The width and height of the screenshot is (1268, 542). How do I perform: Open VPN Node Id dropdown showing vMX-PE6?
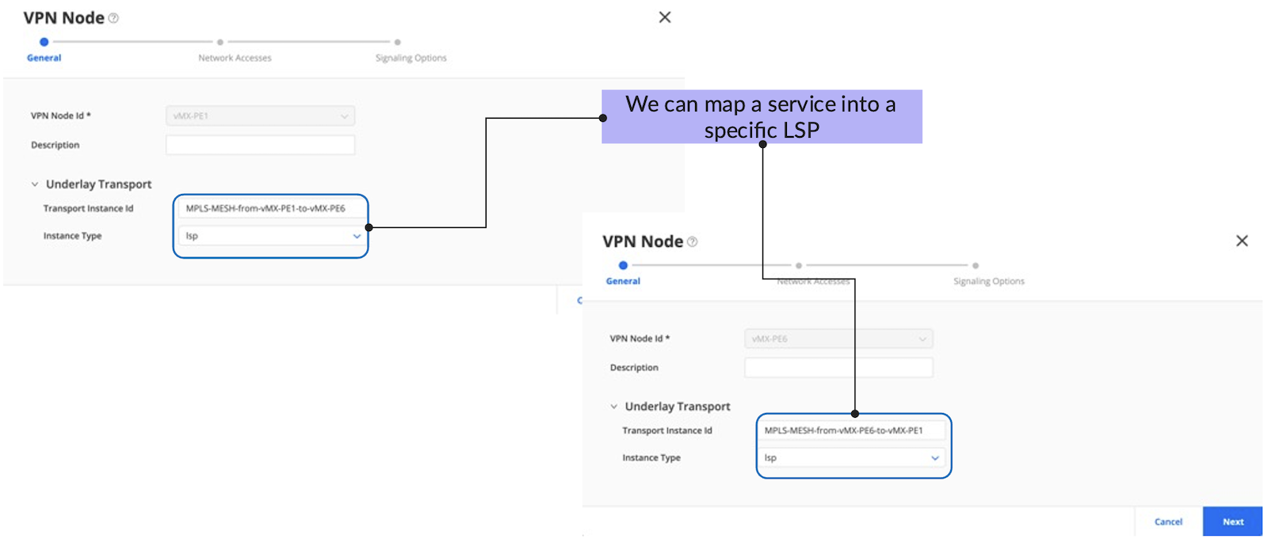838,339
